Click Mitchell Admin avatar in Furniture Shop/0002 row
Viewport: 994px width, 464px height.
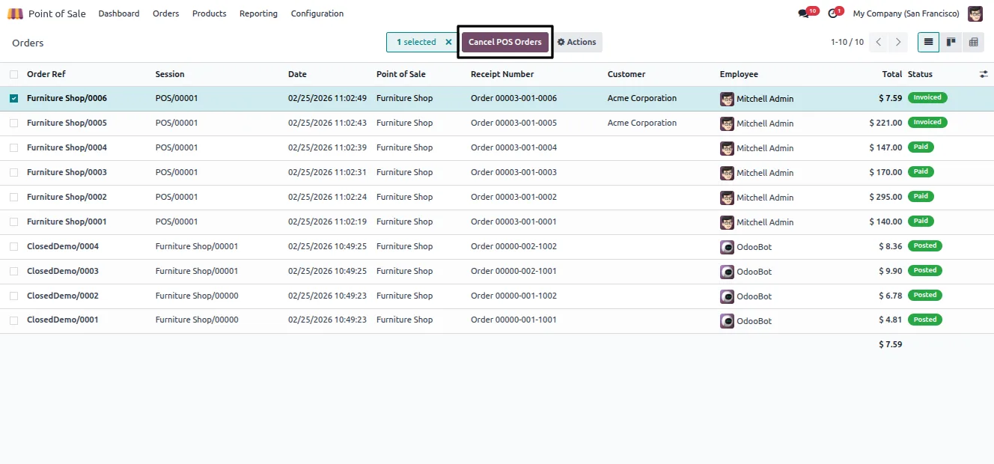pyautogui.click(x=727, y=198)
